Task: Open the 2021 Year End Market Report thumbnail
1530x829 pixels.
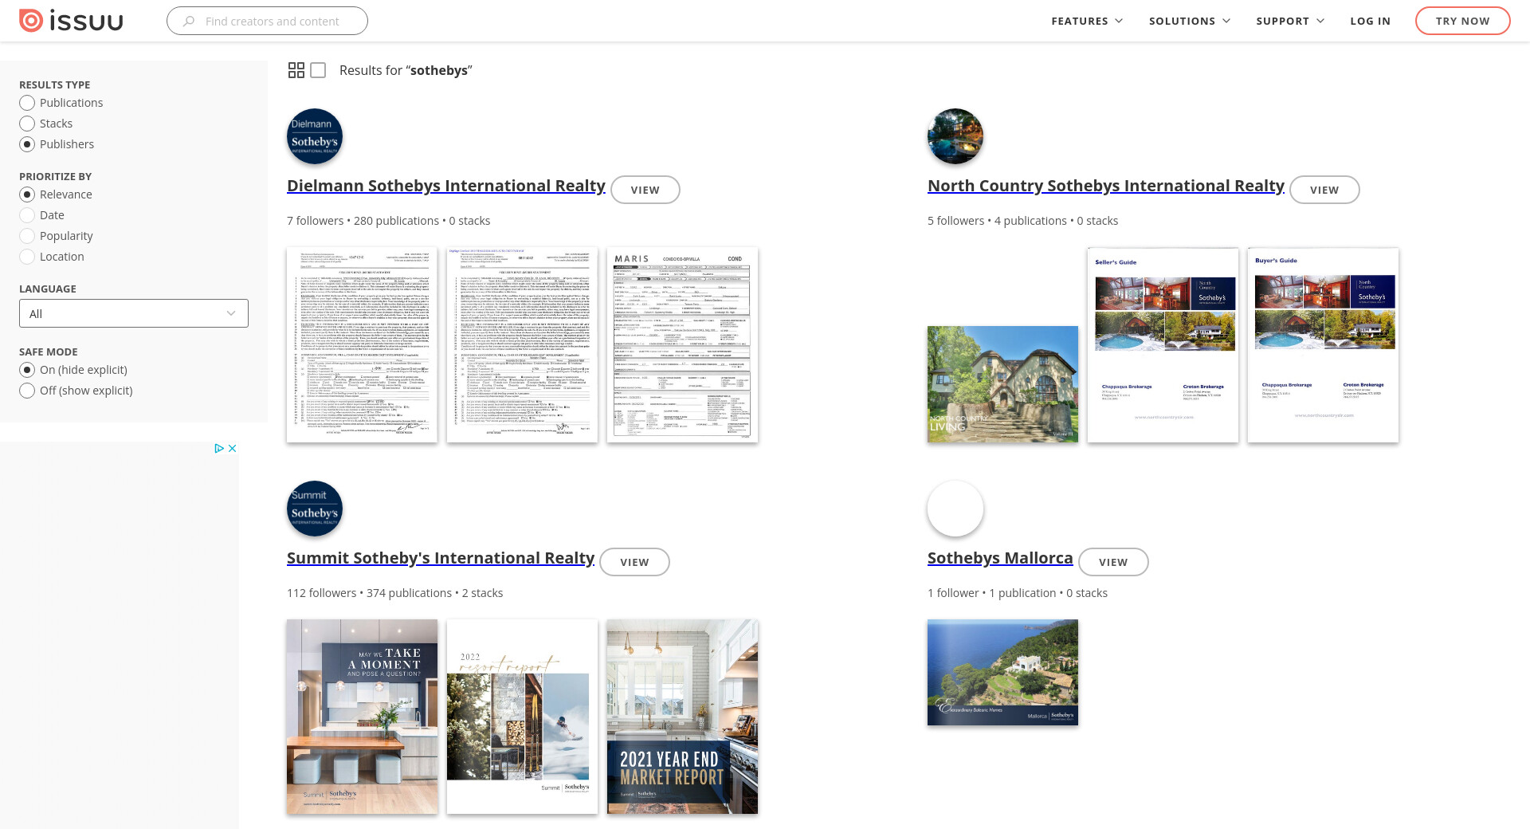Action: 682,717
